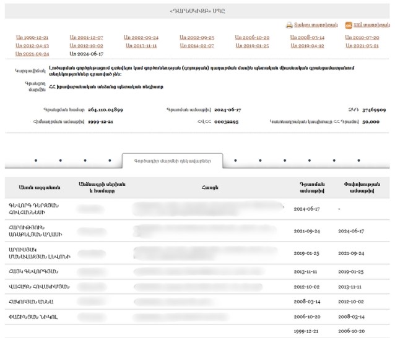Select the Առ 2008-03-14 date link
This screenshot has width=395, height=338.
click(x=307, y=38)
